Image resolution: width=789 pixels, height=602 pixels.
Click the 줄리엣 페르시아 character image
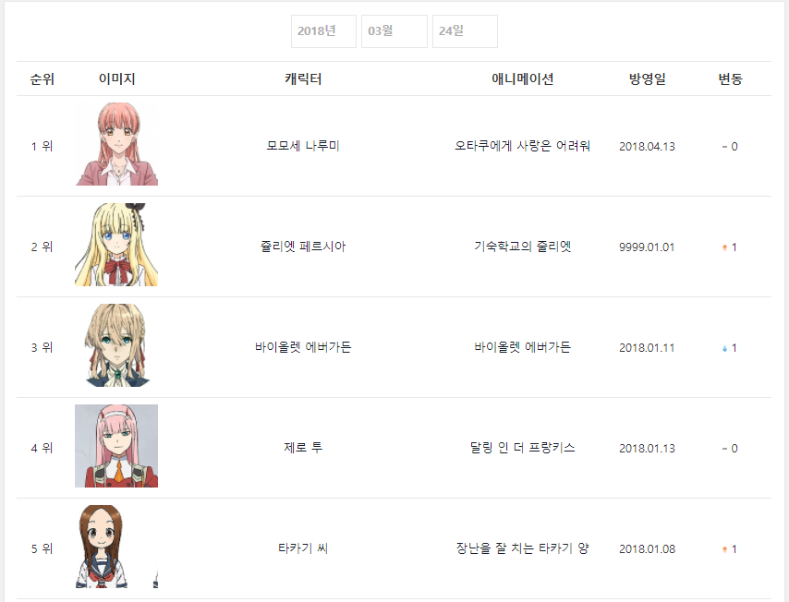pos(116,245)
